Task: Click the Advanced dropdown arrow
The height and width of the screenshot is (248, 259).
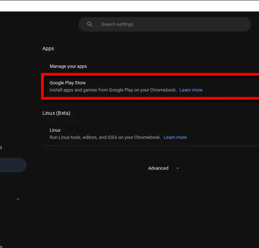Action: click(178, 168)
